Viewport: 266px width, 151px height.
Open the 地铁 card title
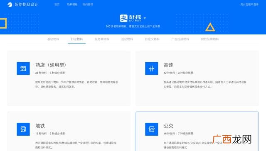click(x=40, y=126)
